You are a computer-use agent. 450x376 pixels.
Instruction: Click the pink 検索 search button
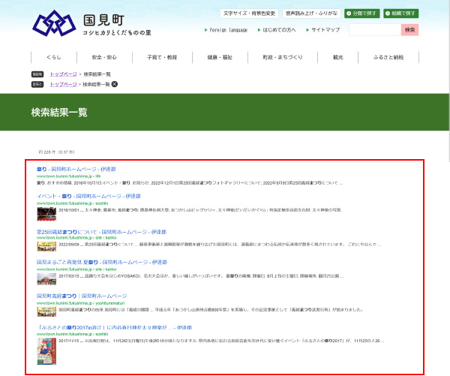tap(409, 30)
